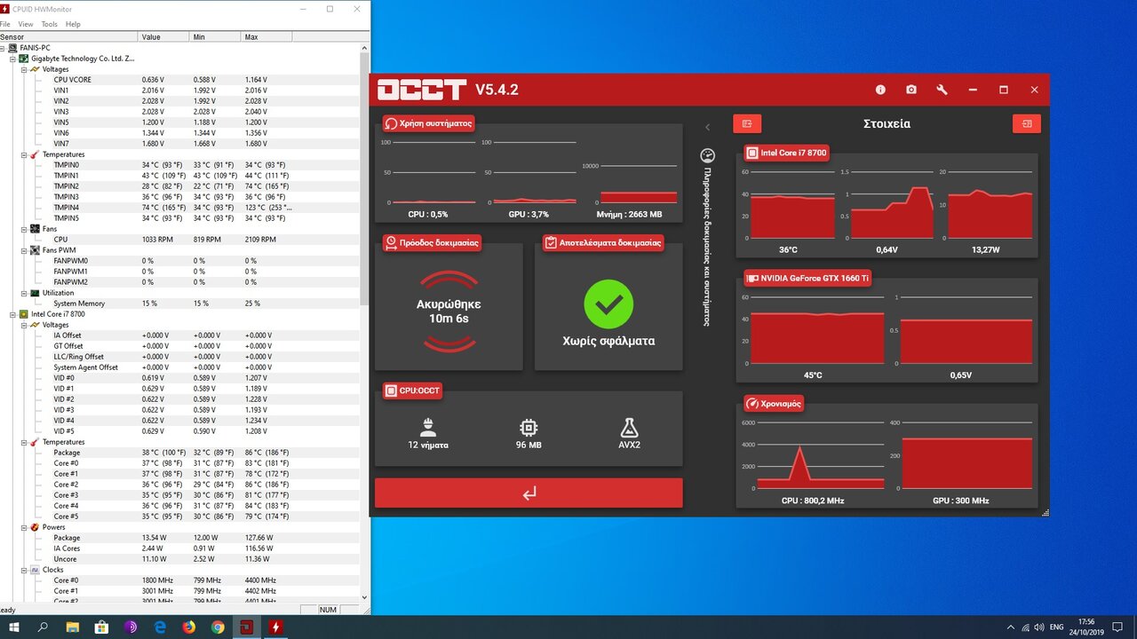Viewport: 1137px width, 639px height.
Task: Select the System Memory row
Action: point(179,304)
